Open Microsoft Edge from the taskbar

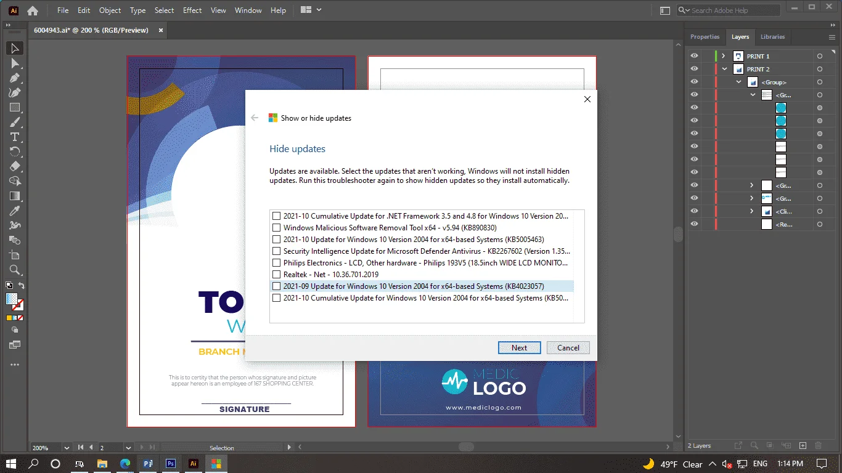(x=125, y=464)
